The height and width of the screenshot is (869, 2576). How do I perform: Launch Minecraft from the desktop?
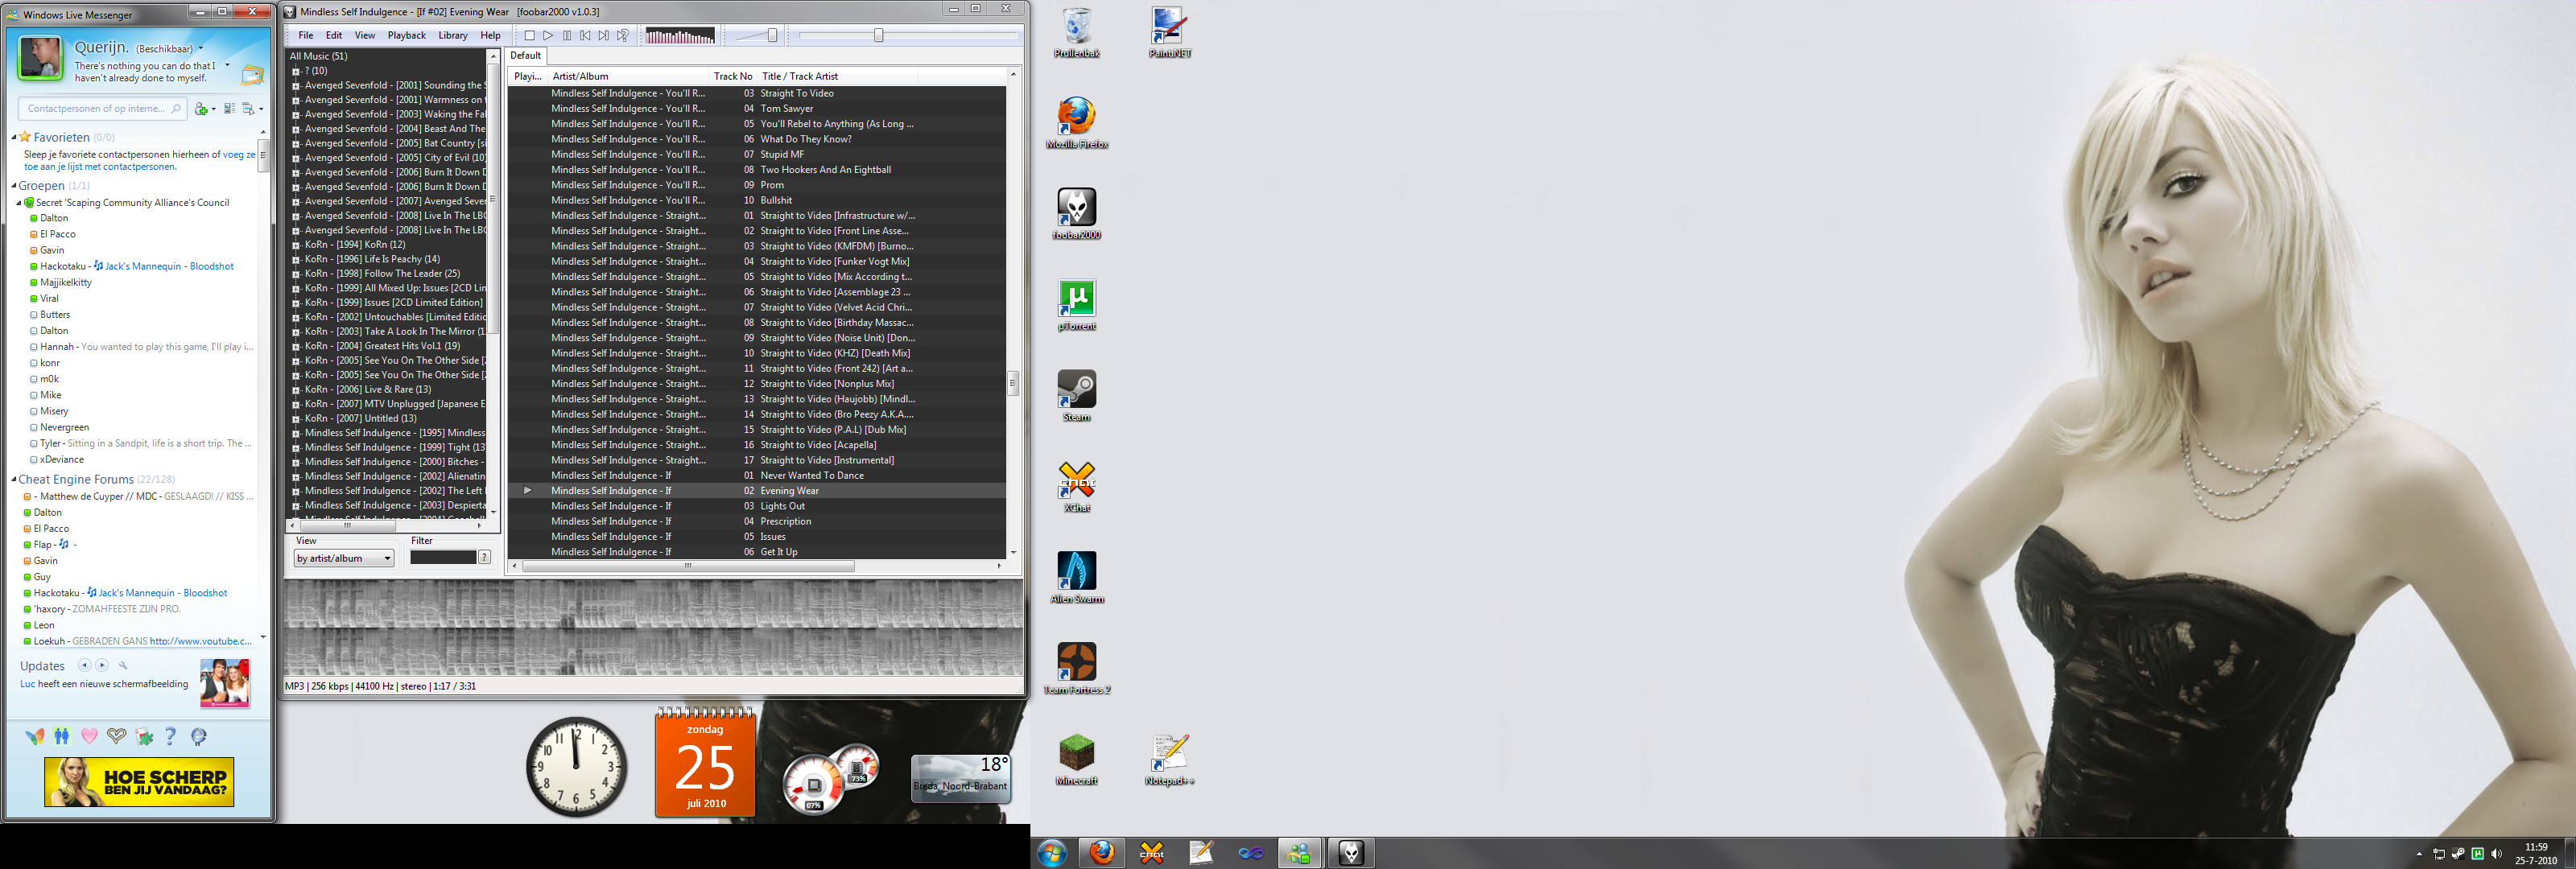(x=1076, y=750)
